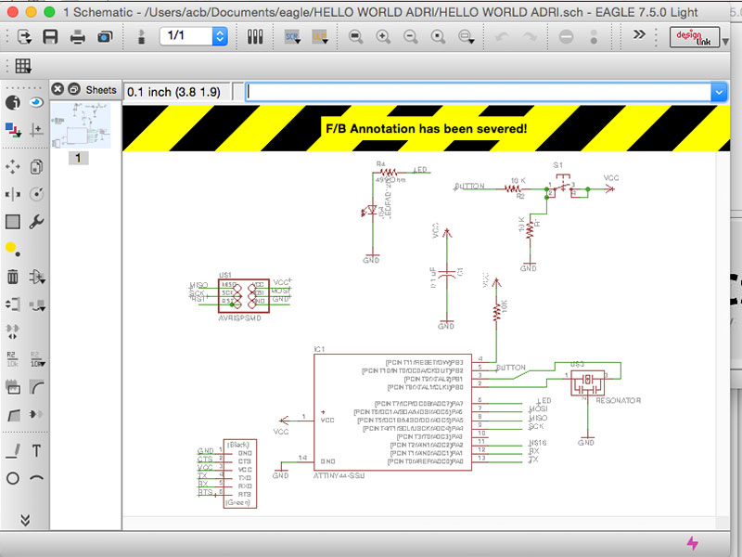Undock the Sheets panel
Image resolution: width=742 pixels, height=557 pixels.
[74, 89]
